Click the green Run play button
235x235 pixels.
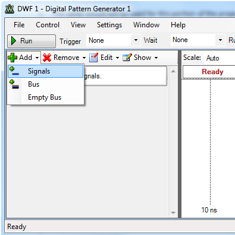click(x=32, y=41)
